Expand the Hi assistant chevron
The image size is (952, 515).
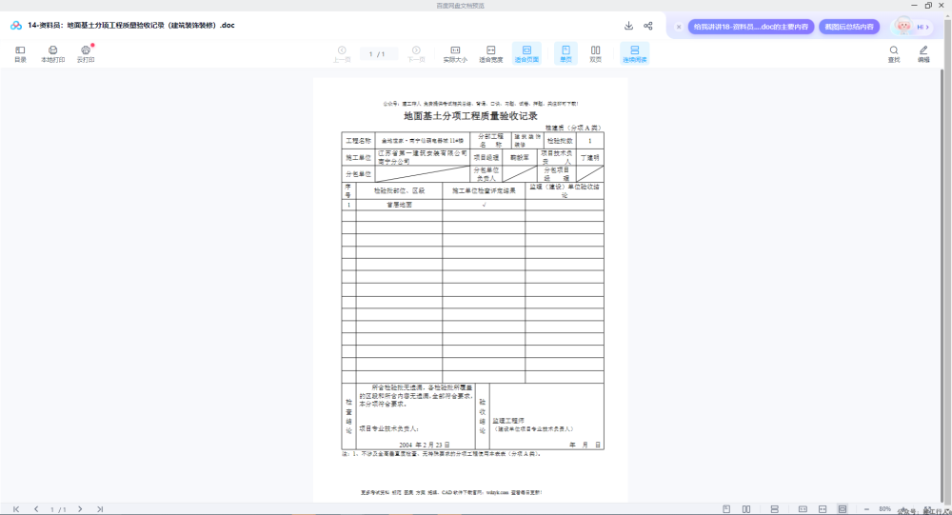point(927,27)
